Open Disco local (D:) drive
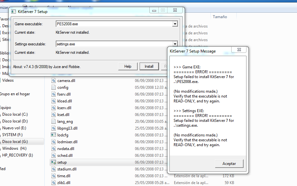 [15, 121]
